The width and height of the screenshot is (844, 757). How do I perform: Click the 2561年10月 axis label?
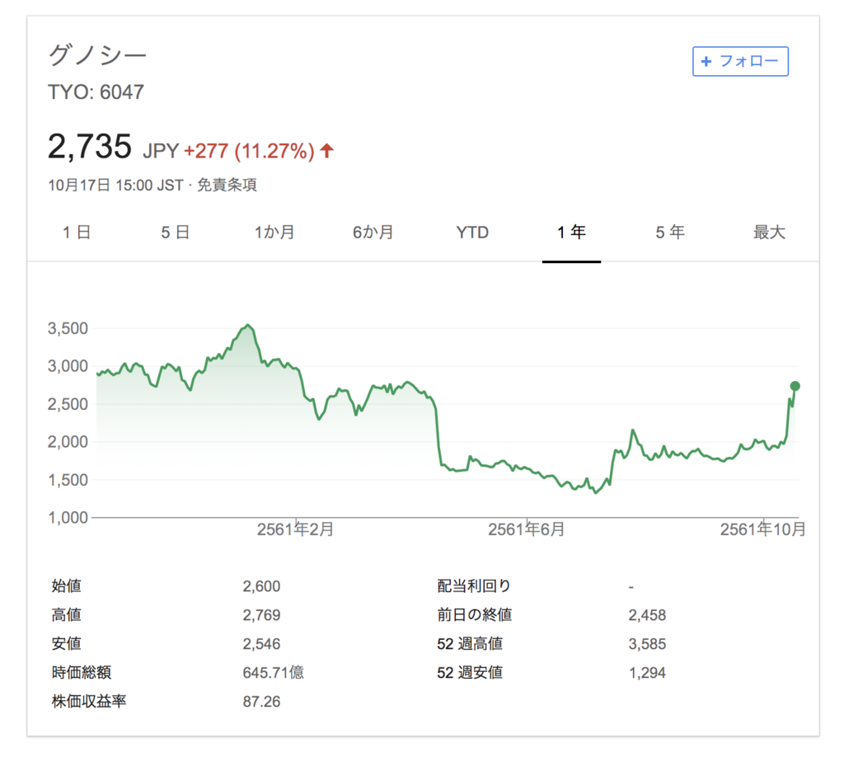point(762,529)
